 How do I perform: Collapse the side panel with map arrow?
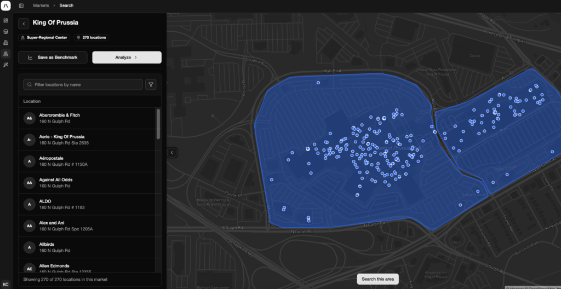coord(171,153)
